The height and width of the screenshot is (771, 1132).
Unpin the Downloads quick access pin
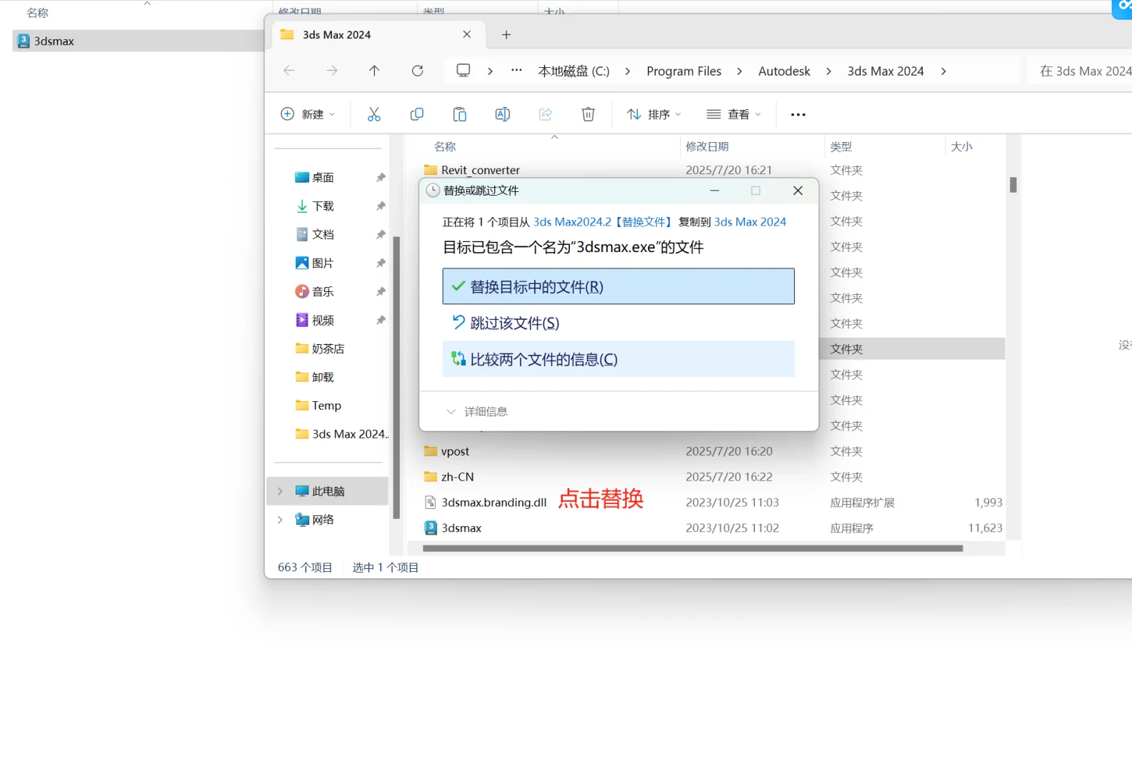381,206
